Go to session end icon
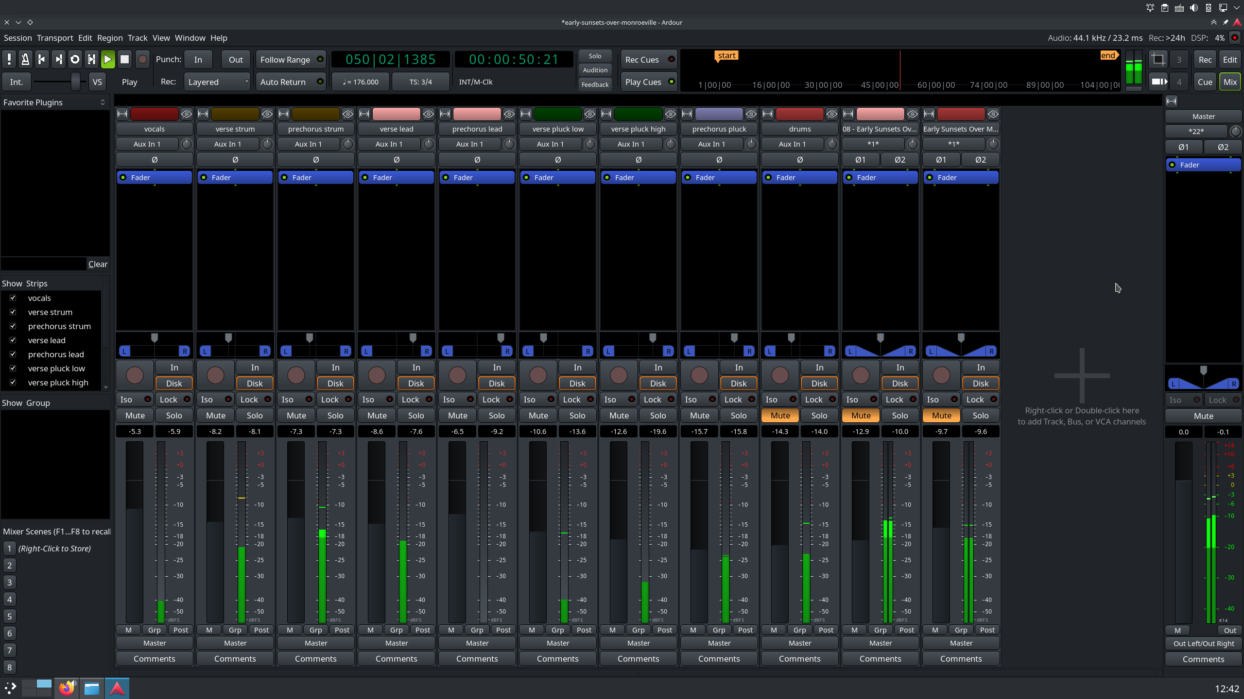This screenshot has width=1244, height=699. pyautogui.click(x=58, y=59)
